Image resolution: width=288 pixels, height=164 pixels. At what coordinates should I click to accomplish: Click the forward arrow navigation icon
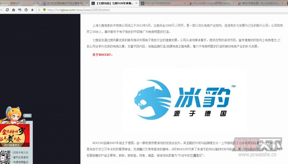point(1,10)
